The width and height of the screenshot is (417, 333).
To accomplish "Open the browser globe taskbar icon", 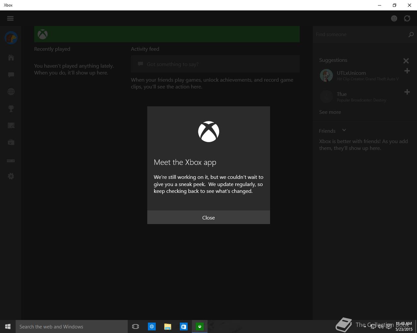I will pyautogui.click(x=152, y=326).
